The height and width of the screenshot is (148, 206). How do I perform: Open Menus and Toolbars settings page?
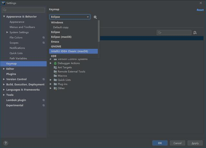coord(22,27)
